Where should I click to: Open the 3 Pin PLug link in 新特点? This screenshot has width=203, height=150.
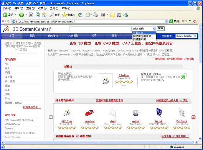[x=124, y=75]
